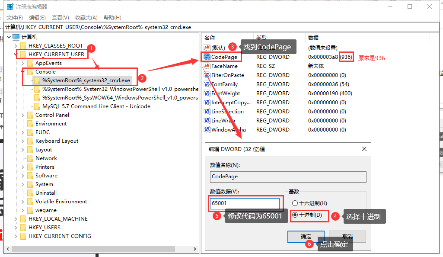This screenshot has height=257, width=443.
Task: Click the FontFamily DWORD value icon
Action: coord(207,84)
